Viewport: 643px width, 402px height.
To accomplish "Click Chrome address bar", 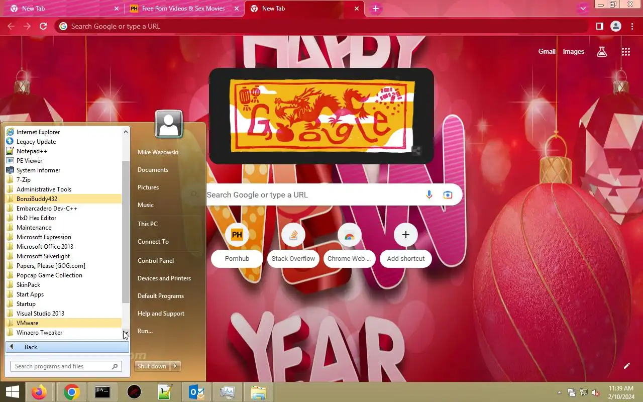I will (x=321, y=26).
